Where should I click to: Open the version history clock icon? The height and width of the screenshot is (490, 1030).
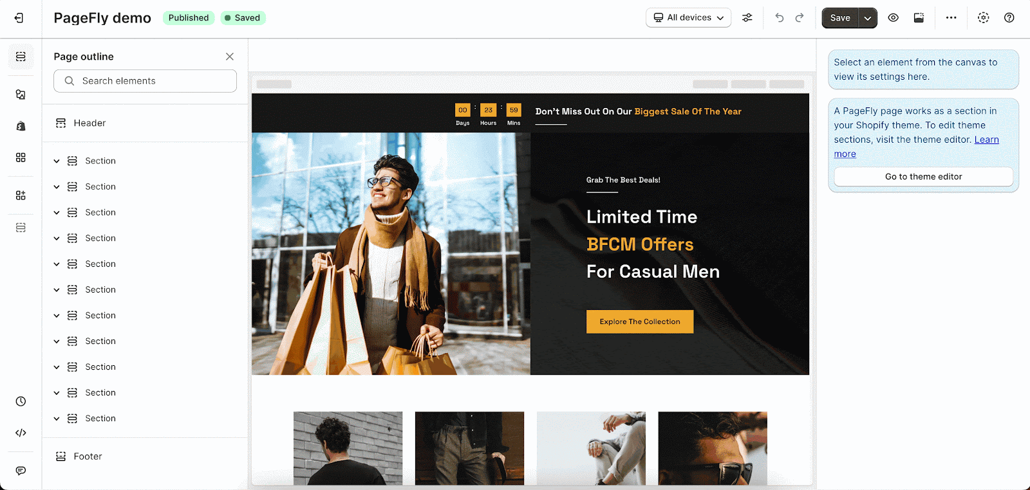[x=21, y=401]
